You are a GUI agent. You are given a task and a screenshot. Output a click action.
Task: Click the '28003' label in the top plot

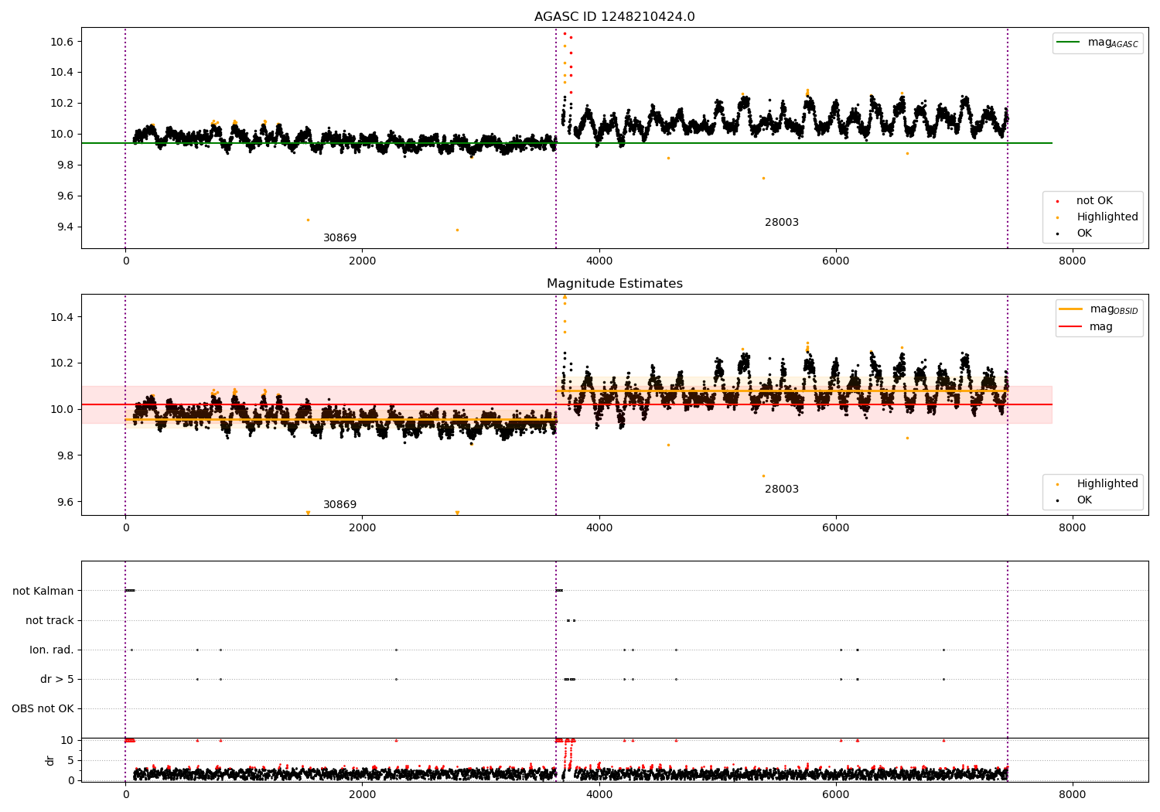click(781, 223)
